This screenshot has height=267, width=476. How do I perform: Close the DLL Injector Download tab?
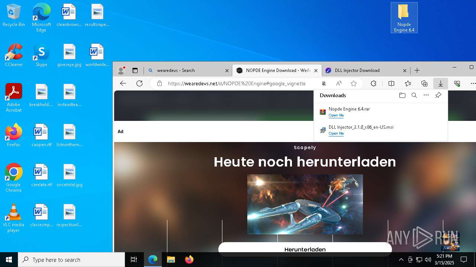pyautogui.click(x=405, y=70)
